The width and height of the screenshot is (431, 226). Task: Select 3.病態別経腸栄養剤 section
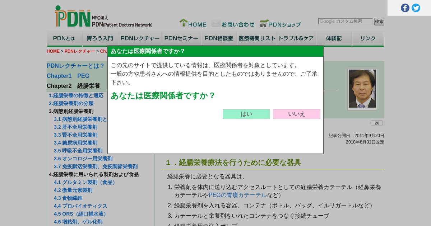[x=71, y=111]
